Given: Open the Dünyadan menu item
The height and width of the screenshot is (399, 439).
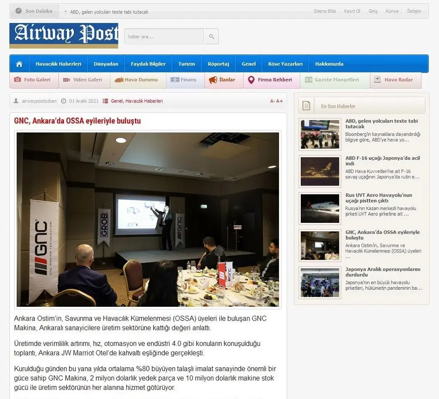Looking at the screenshot, I should tap(106, 64).
